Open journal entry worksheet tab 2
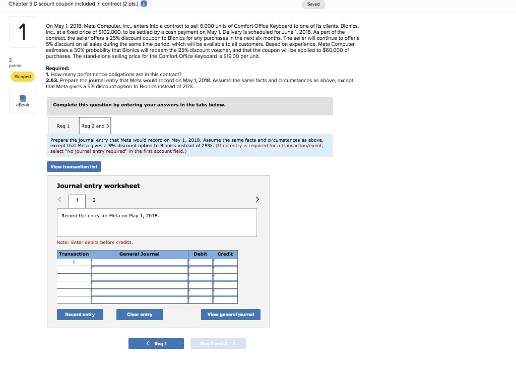 point(94,200)
